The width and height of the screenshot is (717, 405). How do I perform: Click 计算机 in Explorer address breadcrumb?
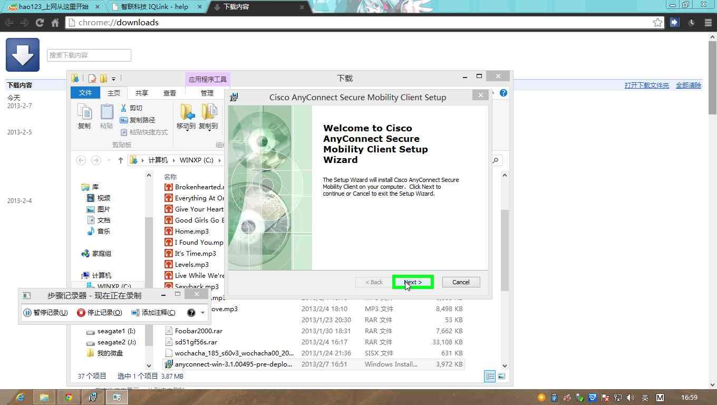click(158, 160)
